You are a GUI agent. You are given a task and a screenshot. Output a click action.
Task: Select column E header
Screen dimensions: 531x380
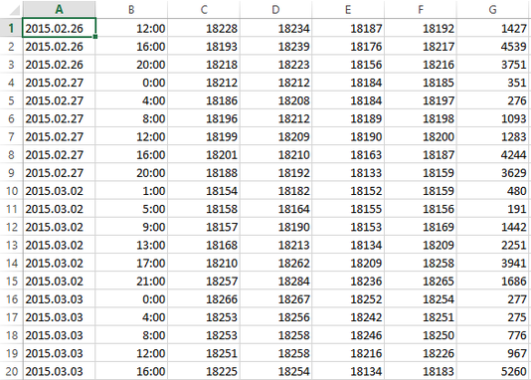click(348, 9)
